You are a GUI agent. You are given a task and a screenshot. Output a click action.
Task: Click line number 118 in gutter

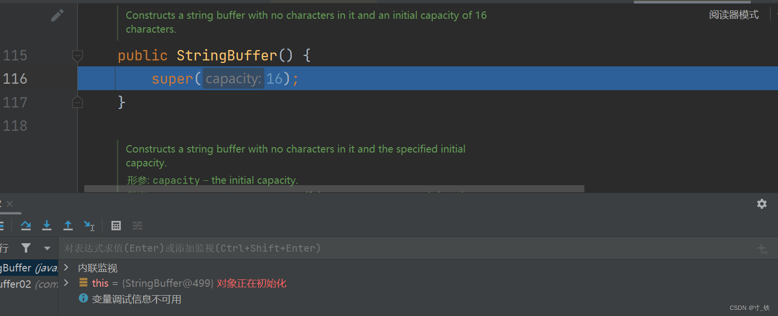(15, 126)
